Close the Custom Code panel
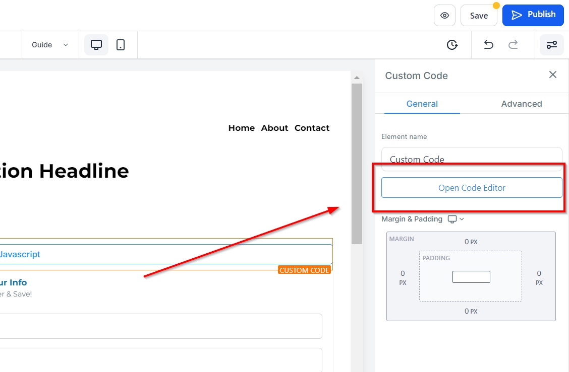This screenshot has width=569, height=372. point(553,75)
